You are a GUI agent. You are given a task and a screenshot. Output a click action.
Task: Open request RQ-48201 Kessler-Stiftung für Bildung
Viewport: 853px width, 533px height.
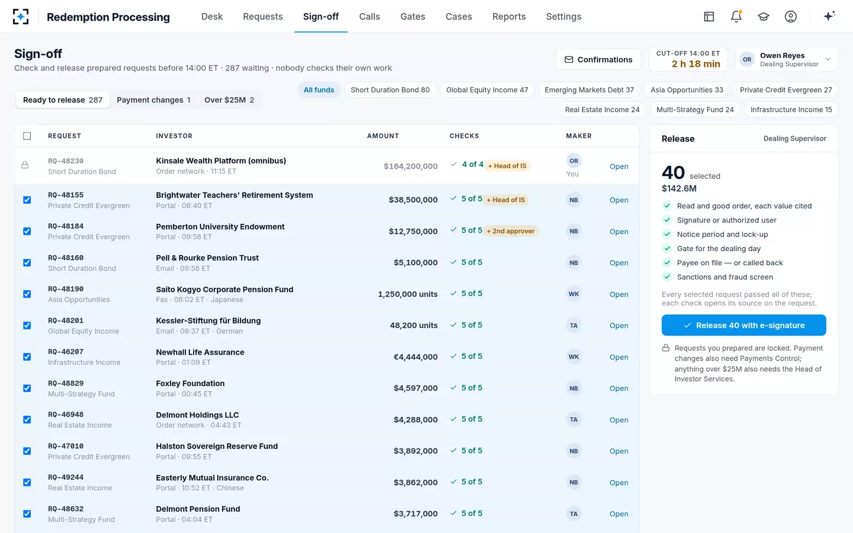pyautogui.click(x=618, y=326)
